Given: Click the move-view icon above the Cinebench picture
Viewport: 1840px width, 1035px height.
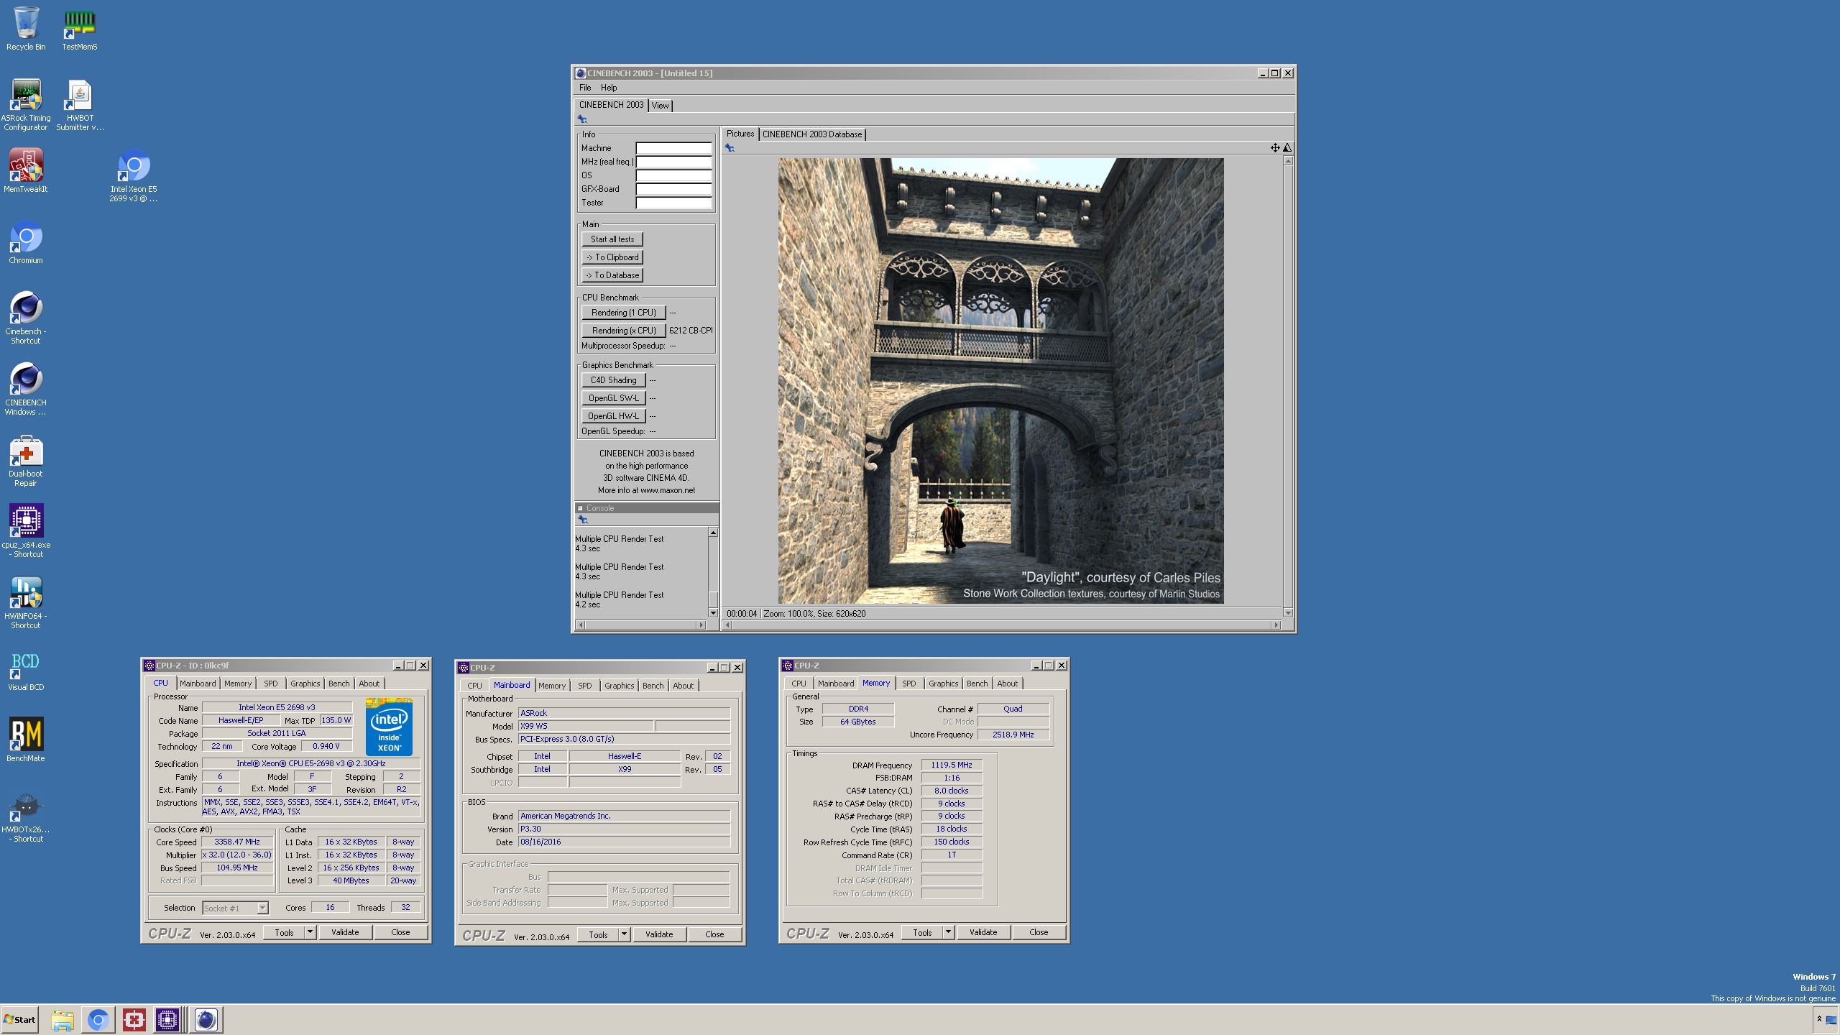Looking at the screenshot, I should (x=1274, y=147).
